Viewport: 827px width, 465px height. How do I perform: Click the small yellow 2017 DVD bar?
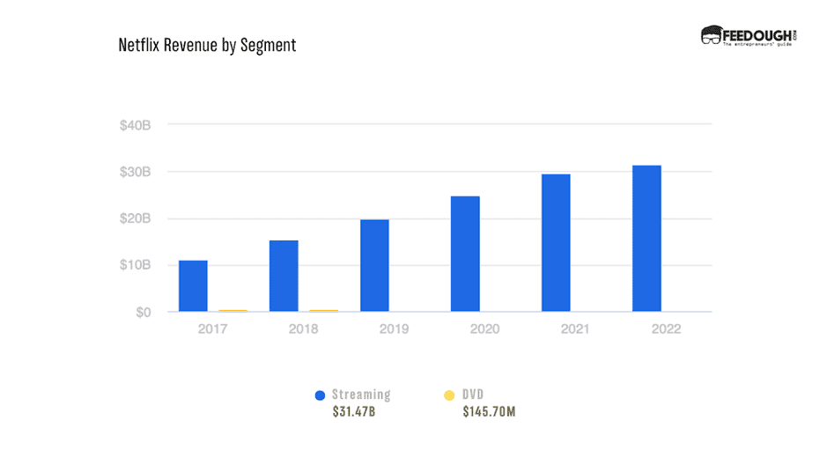click(x=233, y=310)
